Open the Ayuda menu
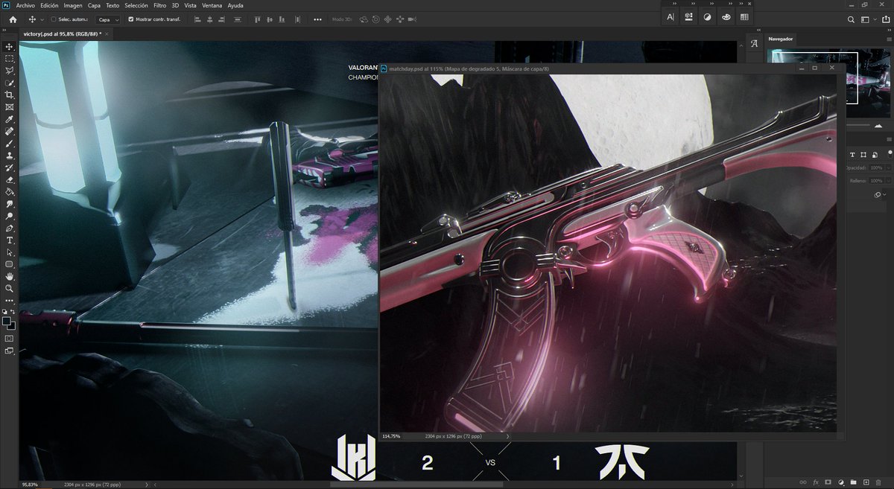894x489 pixels. coord(235,5)
